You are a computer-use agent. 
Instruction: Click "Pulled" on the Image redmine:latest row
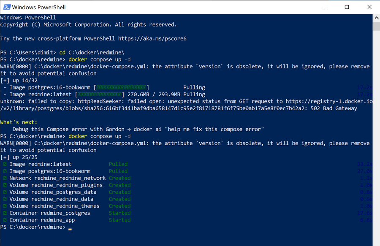pos(118,164)
